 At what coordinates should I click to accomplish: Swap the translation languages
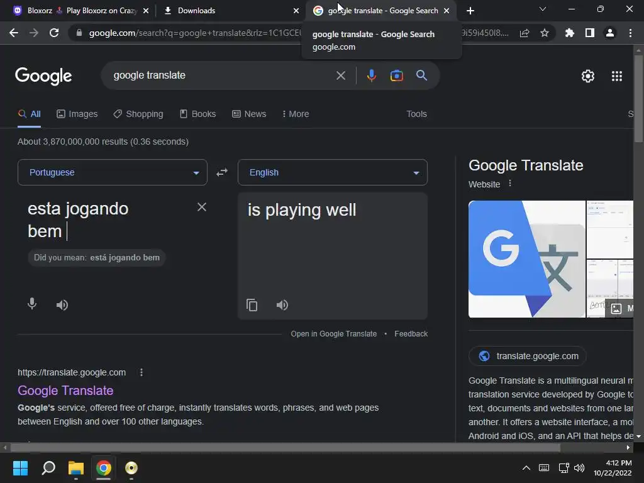pyautogui.click(x=222, y=172)
